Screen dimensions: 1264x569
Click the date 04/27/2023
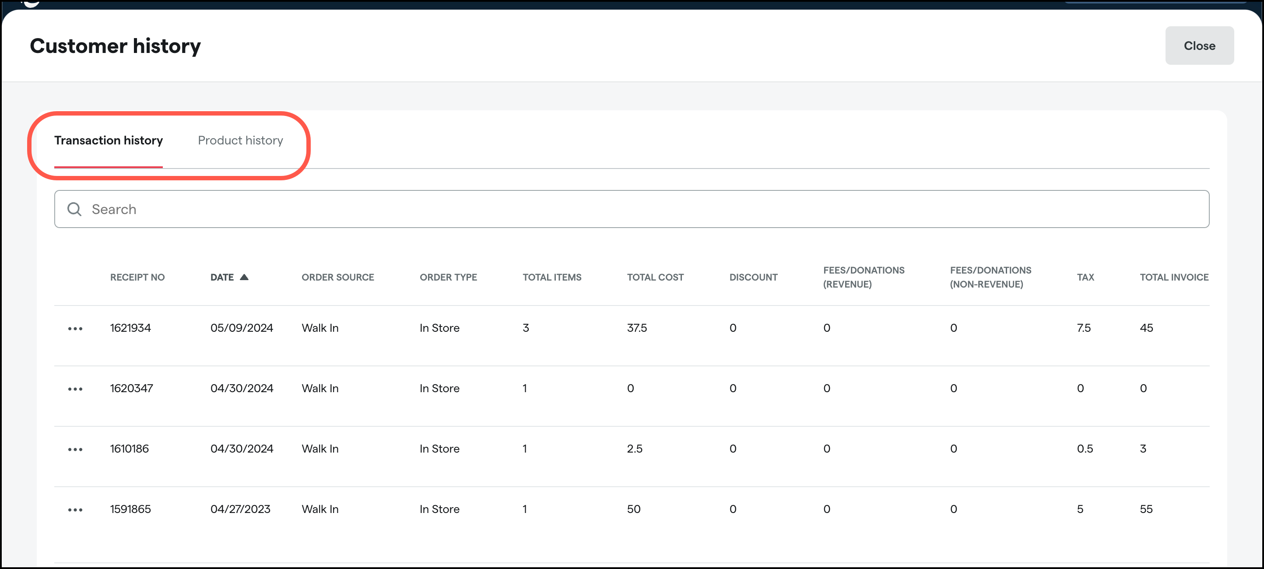240,509
